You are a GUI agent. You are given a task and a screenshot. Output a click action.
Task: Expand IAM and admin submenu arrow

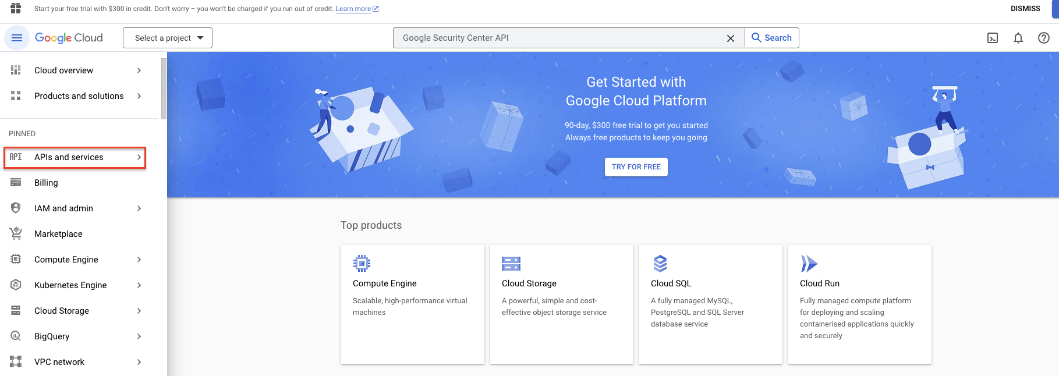point(139,208)
